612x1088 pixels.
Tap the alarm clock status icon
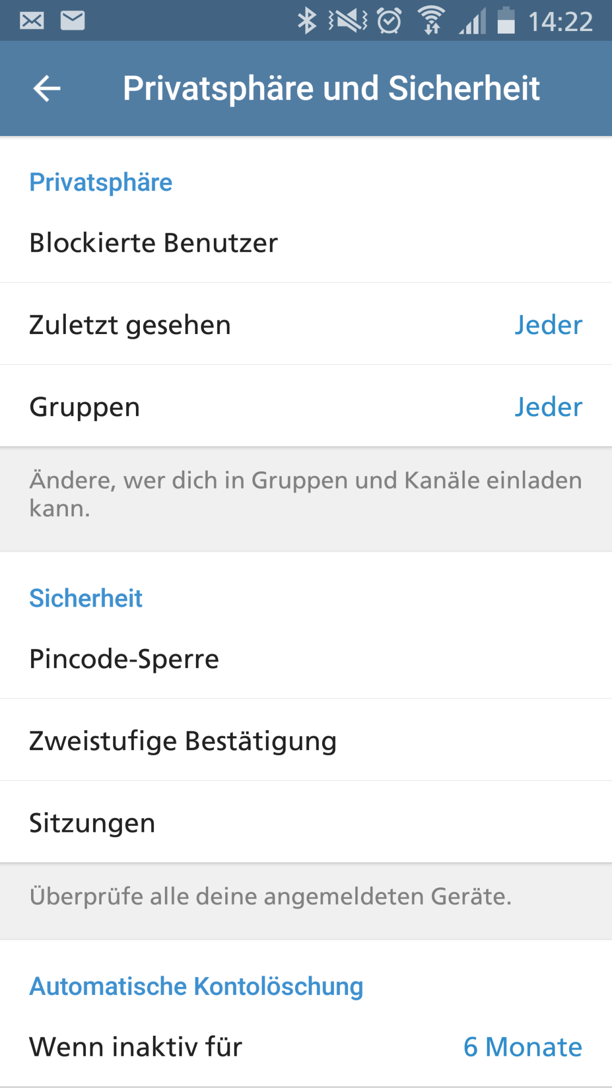[x=390, y=21]
